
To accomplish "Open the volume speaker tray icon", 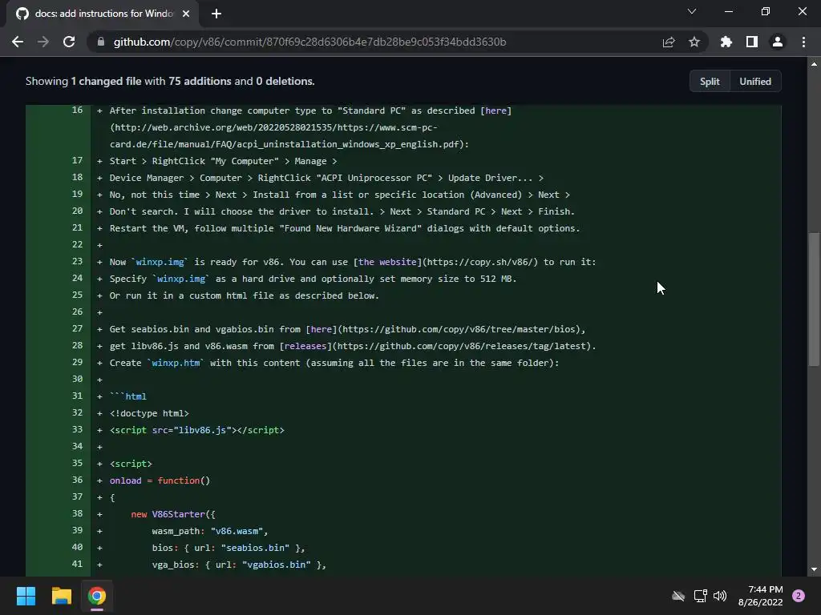I will [720, 596].
